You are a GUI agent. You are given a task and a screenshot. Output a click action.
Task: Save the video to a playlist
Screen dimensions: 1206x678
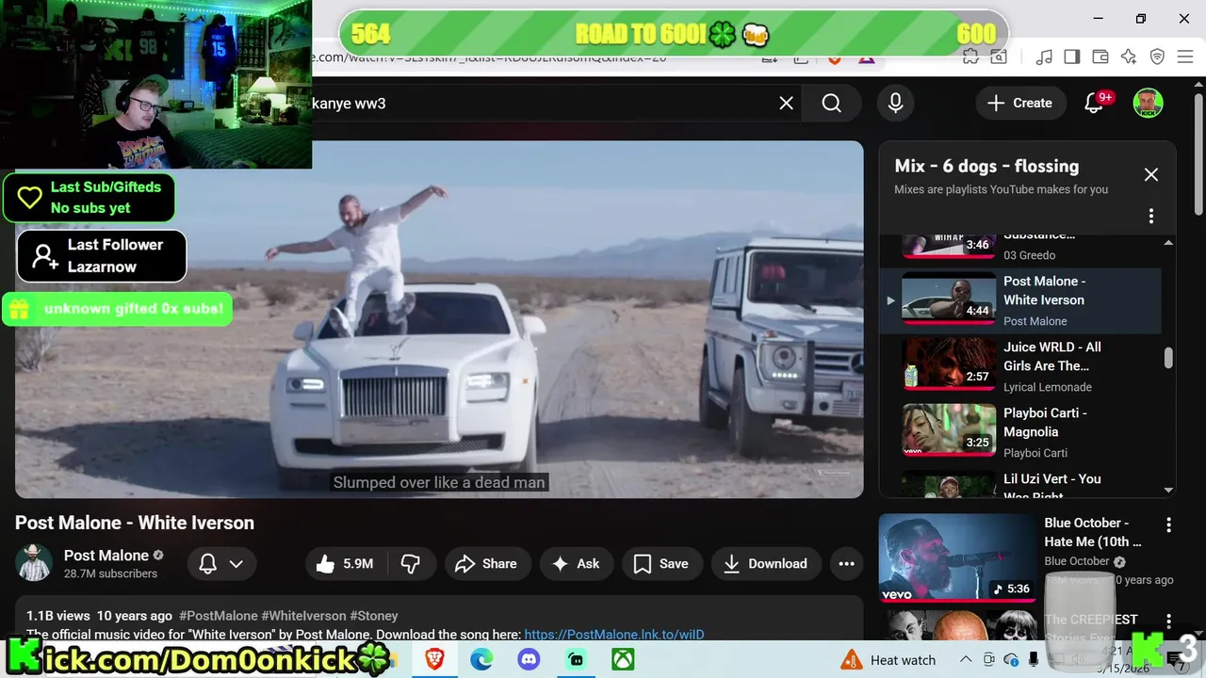[661, 564]
